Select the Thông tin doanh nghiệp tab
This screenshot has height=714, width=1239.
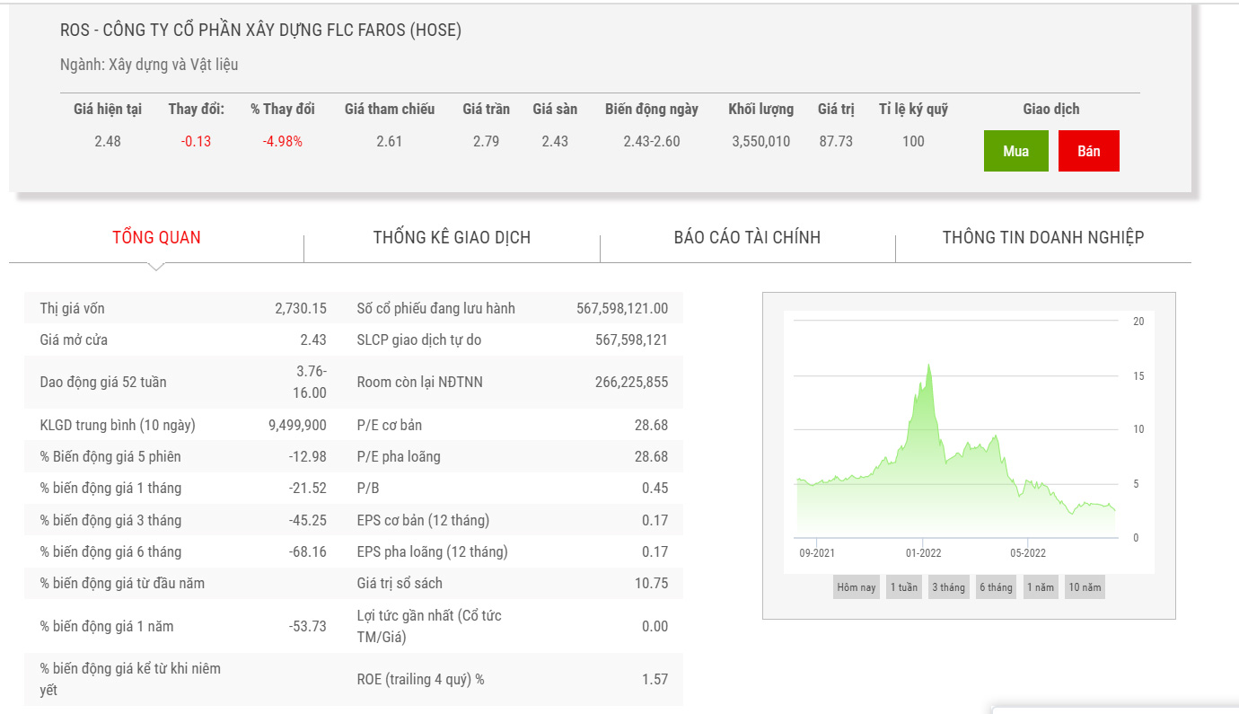pyautogui.click(x=1042, y=238)
